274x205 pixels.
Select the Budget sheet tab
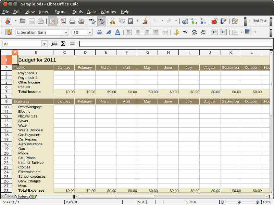click(23, 197)
